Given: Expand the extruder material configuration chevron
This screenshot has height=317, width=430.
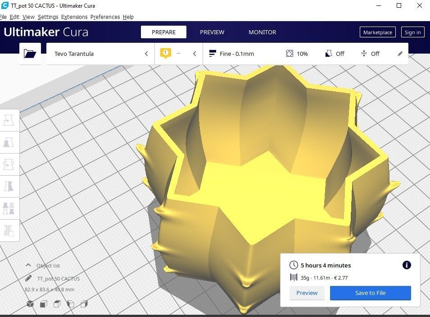Looking at the screenshot, I should (x=195, y=54).
